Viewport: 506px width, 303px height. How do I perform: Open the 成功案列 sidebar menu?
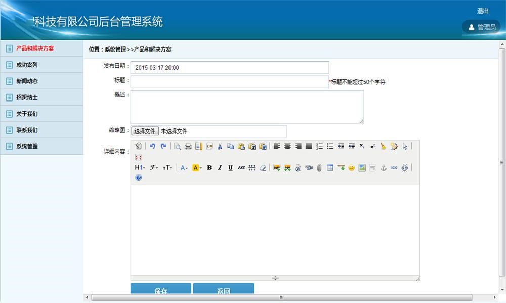(x=41, y=65)
